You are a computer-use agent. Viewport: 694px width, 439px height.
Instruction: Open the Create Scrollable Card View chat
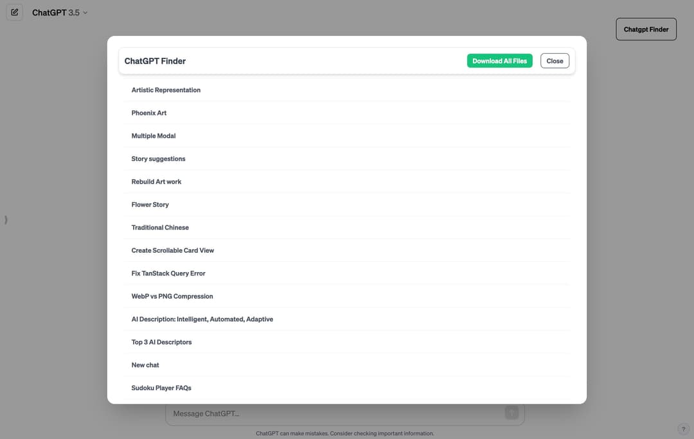coord(172,250)
